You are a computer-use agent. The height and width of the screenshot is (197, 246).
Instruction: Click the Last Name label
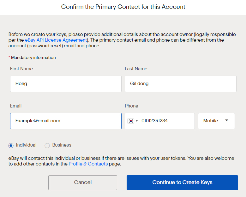pos(136,69)
